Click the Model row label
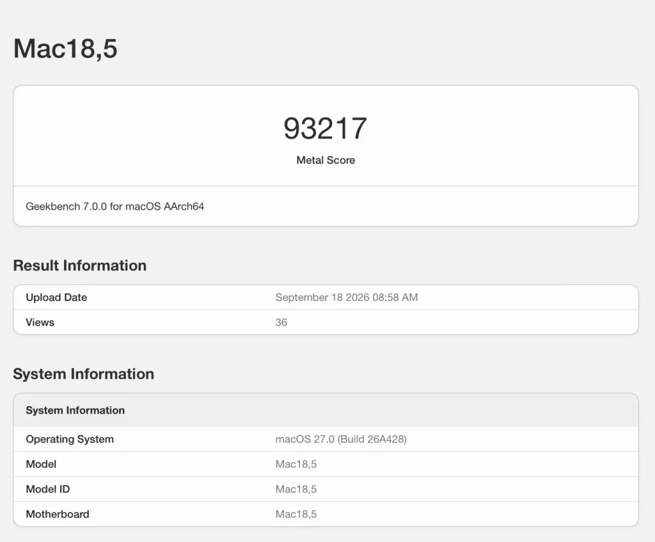The height and width of the screenshot is (542, 655). (x=41, y=464)
